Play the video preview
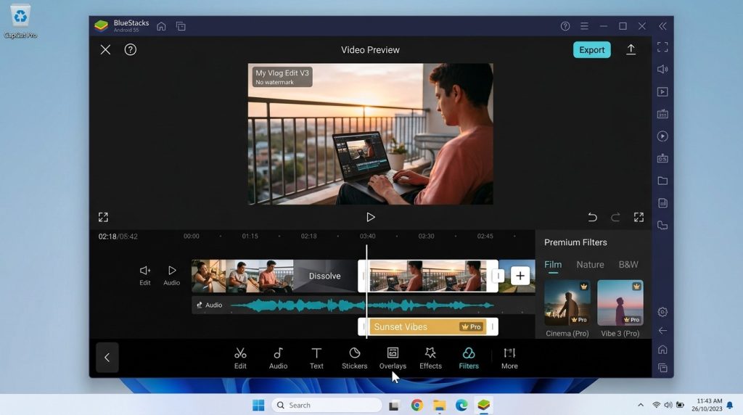This screenshot has height=415, width=743. (371, 217)
